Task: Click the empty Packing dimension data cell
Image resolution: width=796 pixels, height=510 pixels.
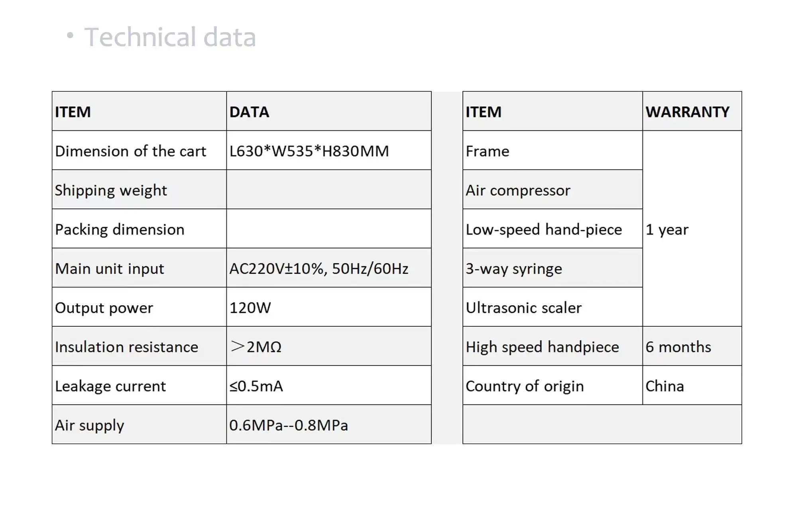Action: point(328,229)
